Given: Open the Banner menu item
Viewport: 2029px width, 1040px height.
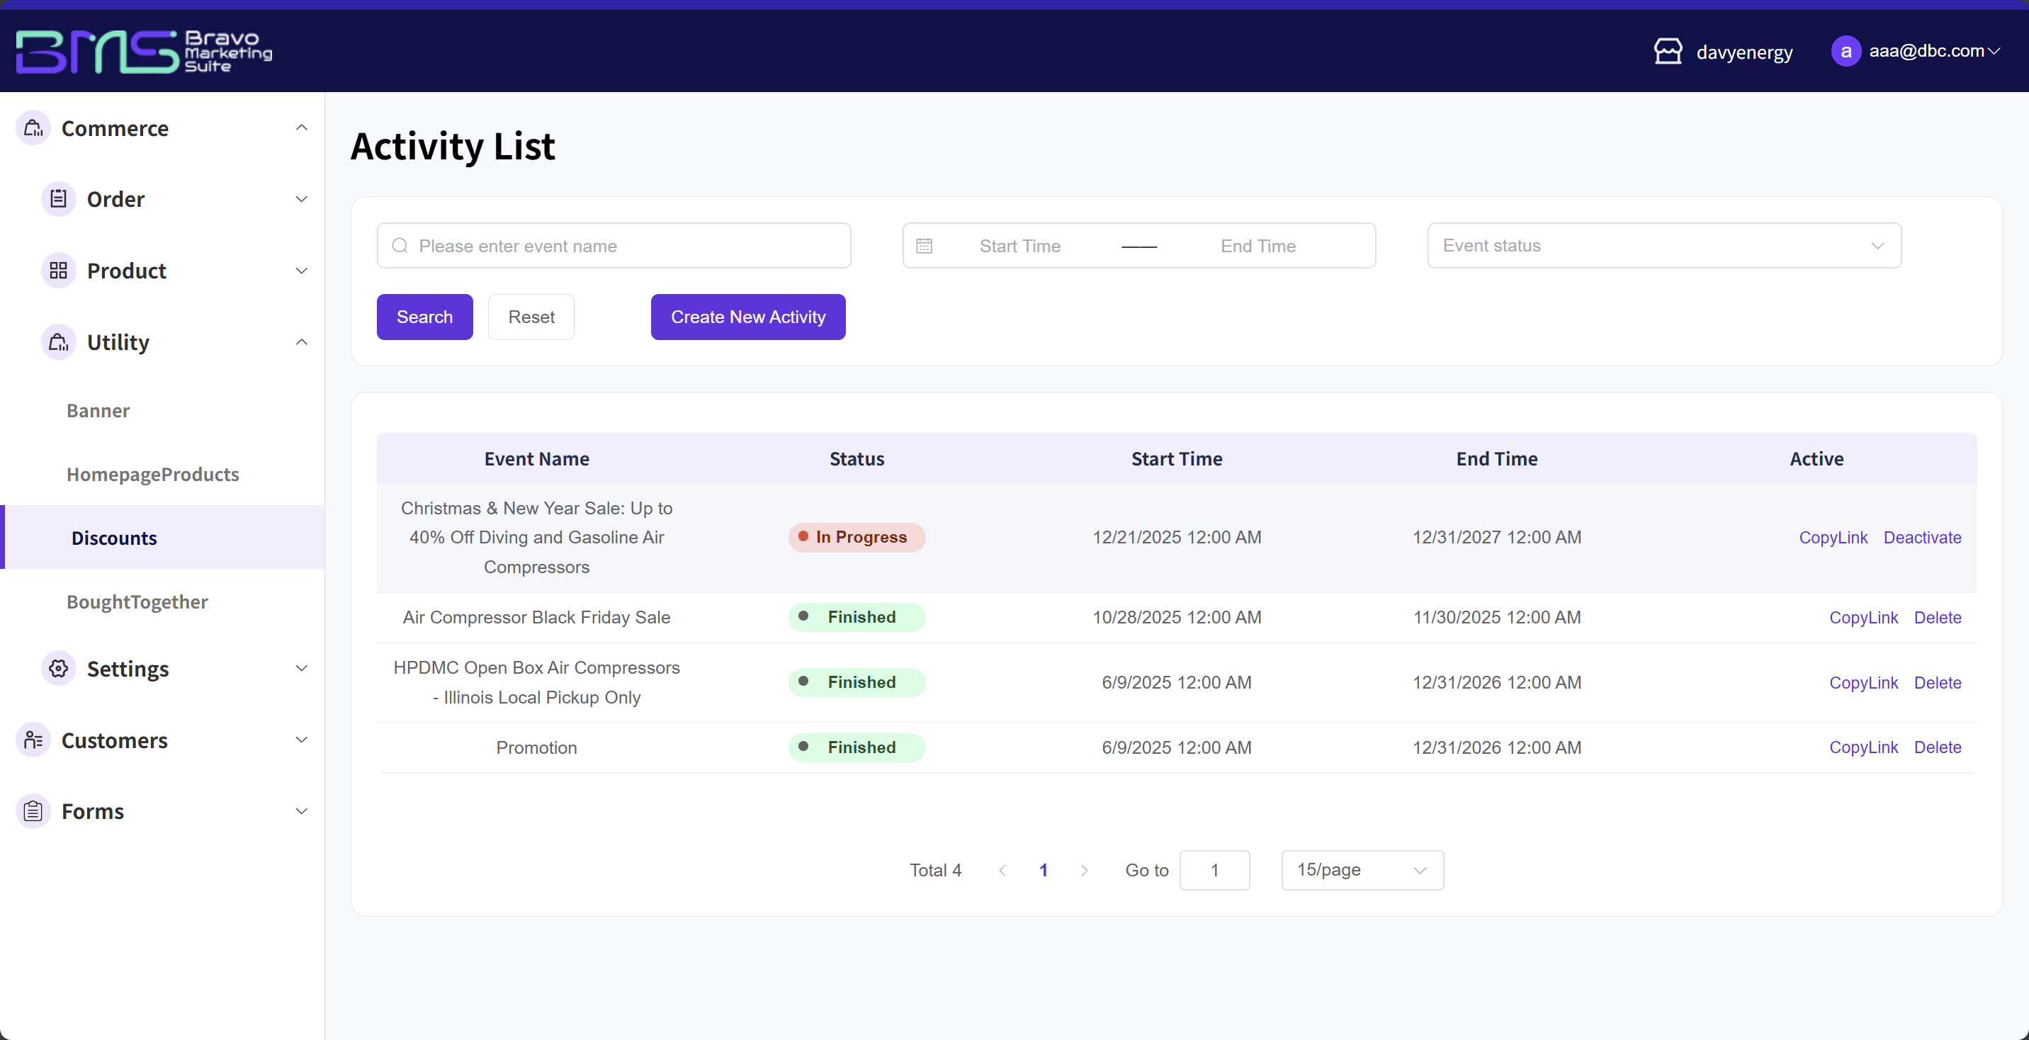Looking at the screenshot, I should click(x=98, y=410).
